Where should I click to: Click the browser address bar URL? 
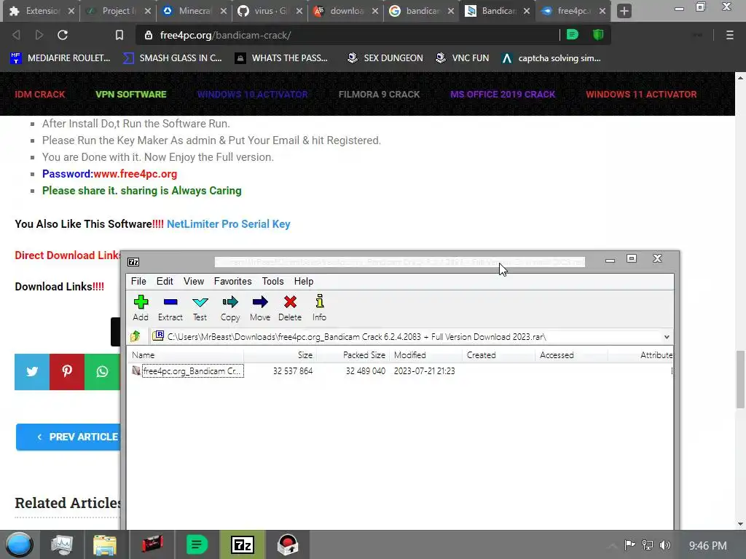coord(226,35)
